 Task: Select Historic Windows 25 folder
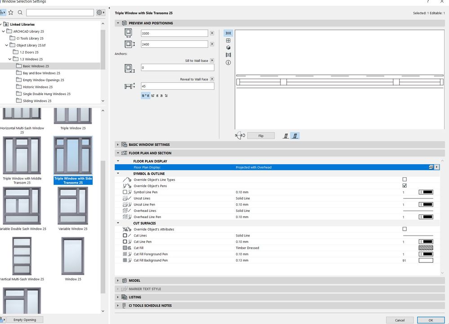click(x=37, y=87)
